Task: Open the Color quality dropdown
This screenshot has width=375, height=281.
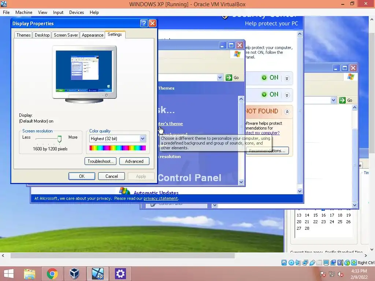Action: pos(142,139)
